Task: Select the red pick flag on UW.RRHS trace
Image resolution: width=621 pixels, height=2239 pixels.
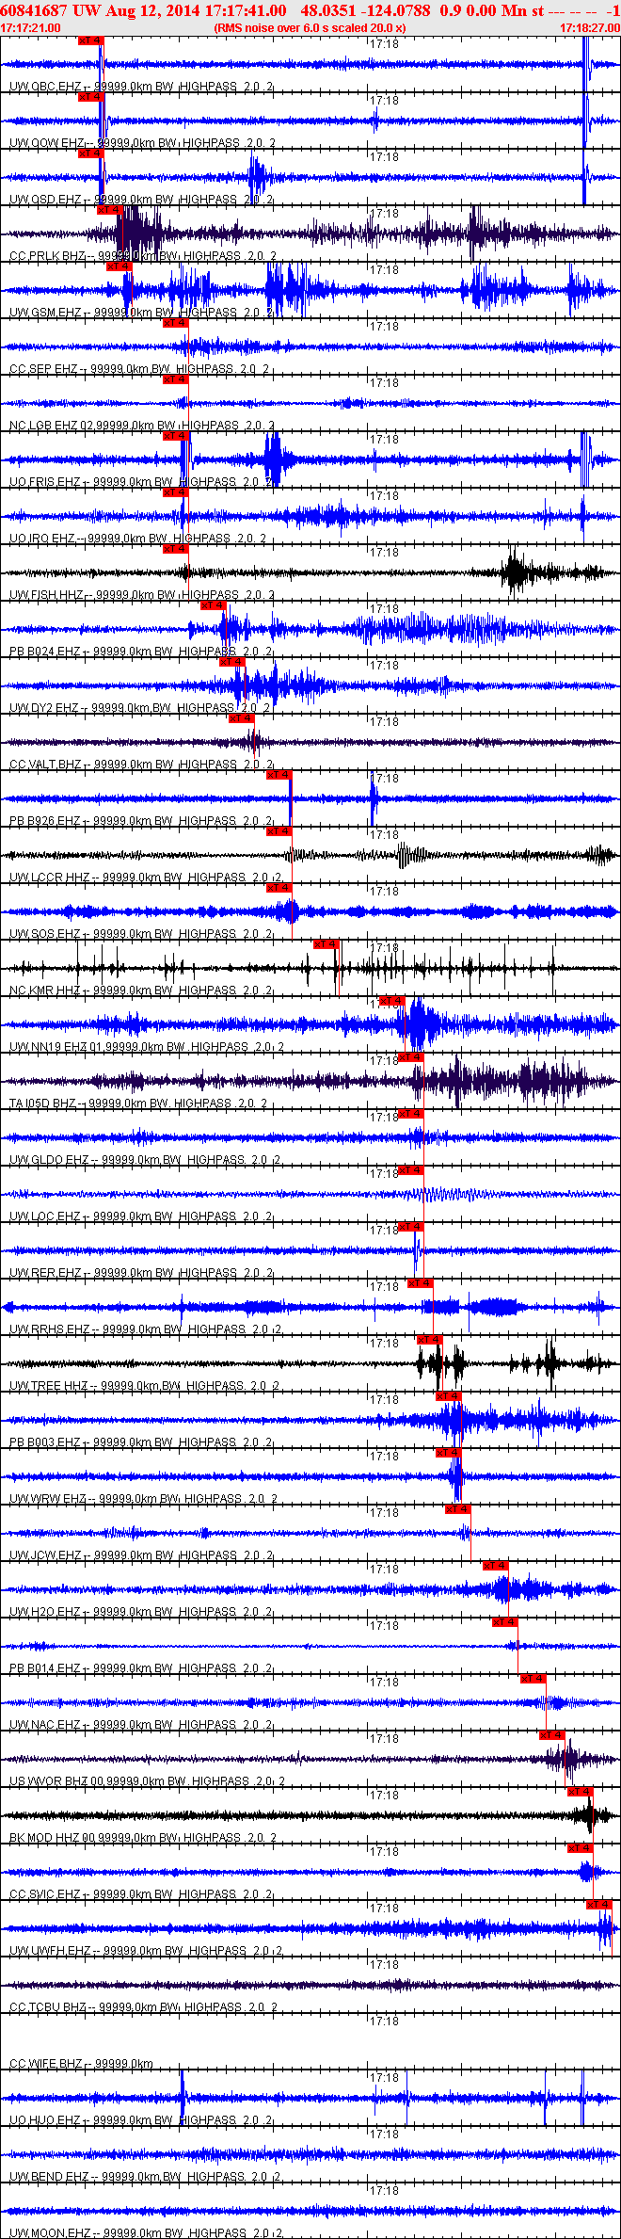Action: (421, 1283)
